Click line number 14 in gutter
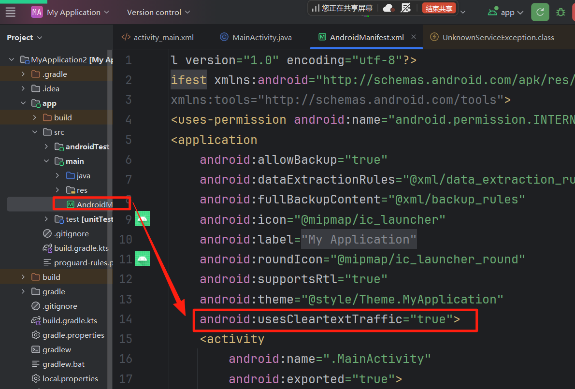 pyautogui.click(x=126, y=319)
